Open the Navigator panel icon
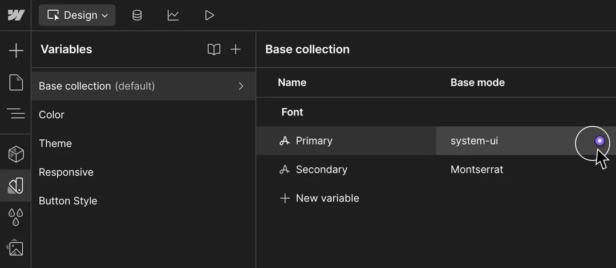Image resolution: width=616 pixels, height=268 pixels. coord(16,113)
